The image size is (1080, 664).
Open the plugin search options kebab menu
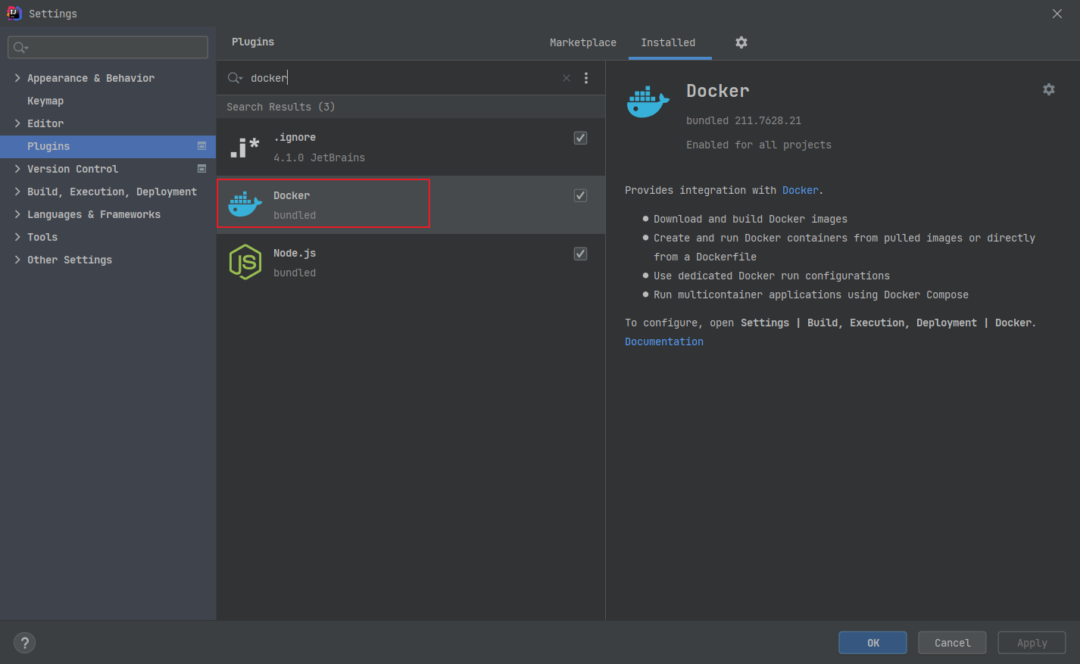tap(586, 78)
